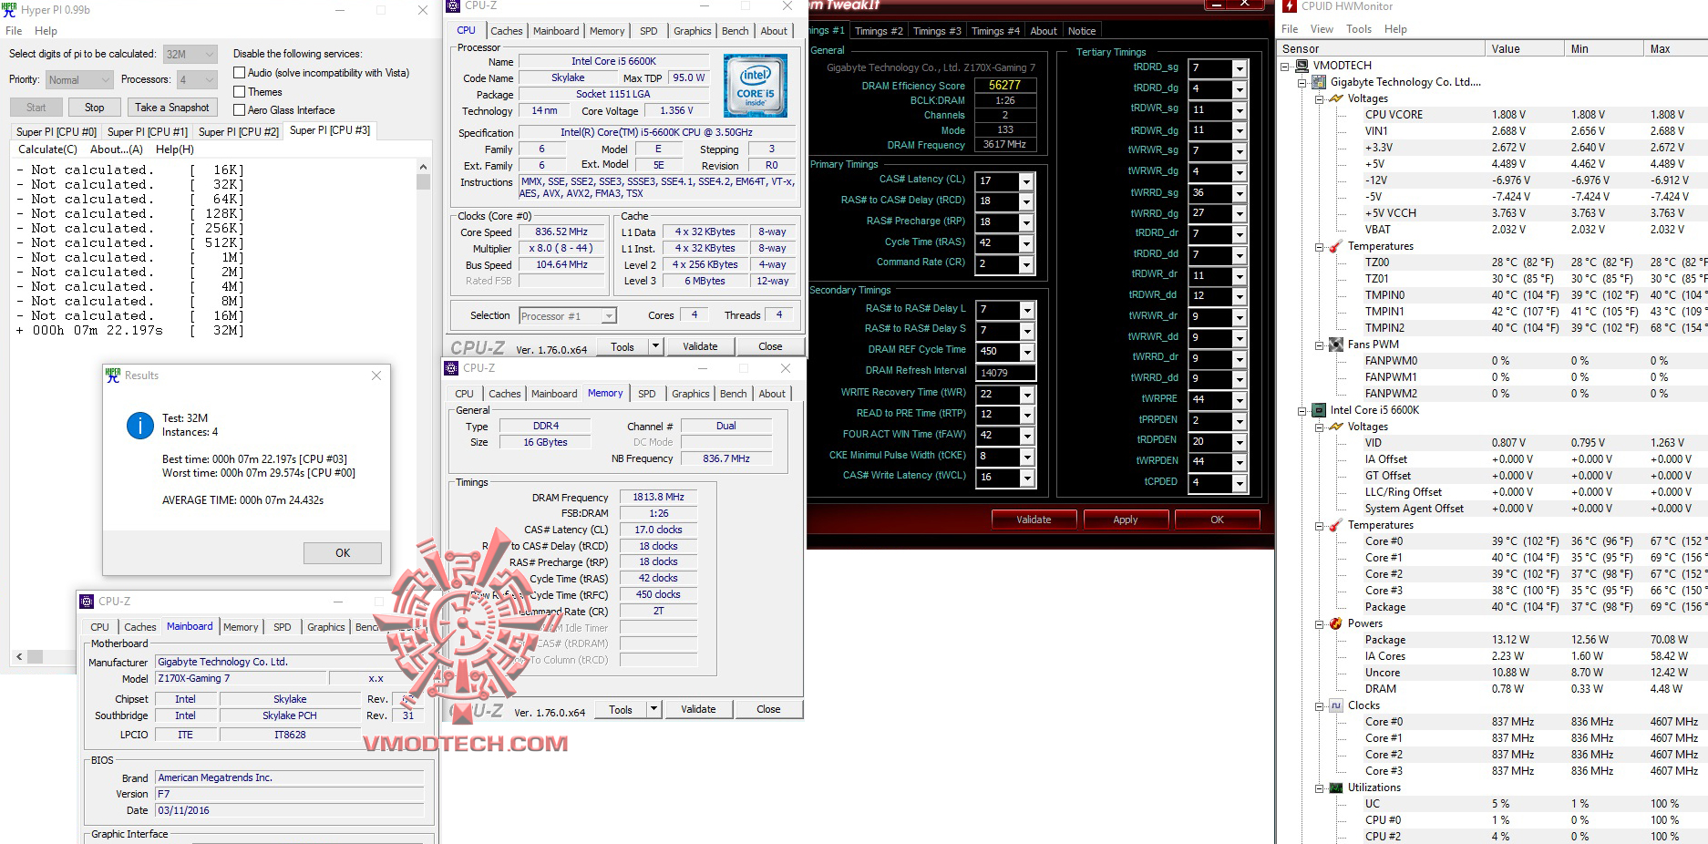Click the Powers flame icon in HWMonitor

[1336, 623]
